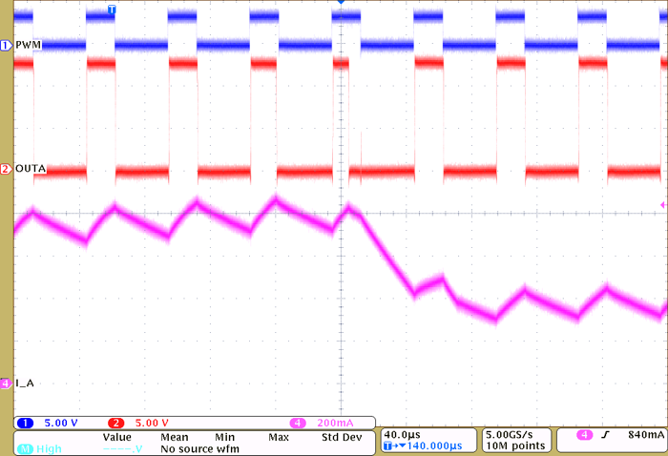
Task: Click the No source wfm message
Action: click(199, 448)
